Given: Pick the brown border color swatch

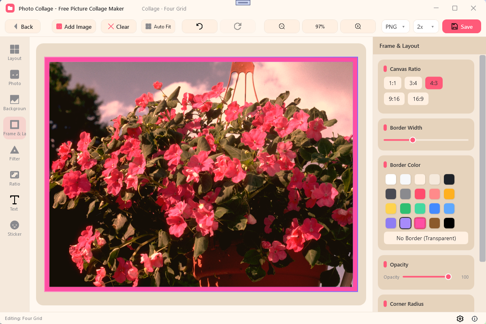Looking at the screenshot, I should [435, 223].
